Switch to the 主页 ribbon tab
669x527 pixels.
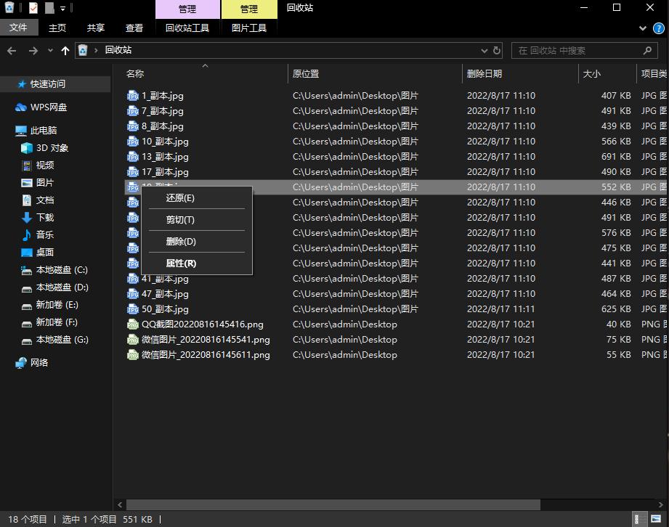[57, 28]
